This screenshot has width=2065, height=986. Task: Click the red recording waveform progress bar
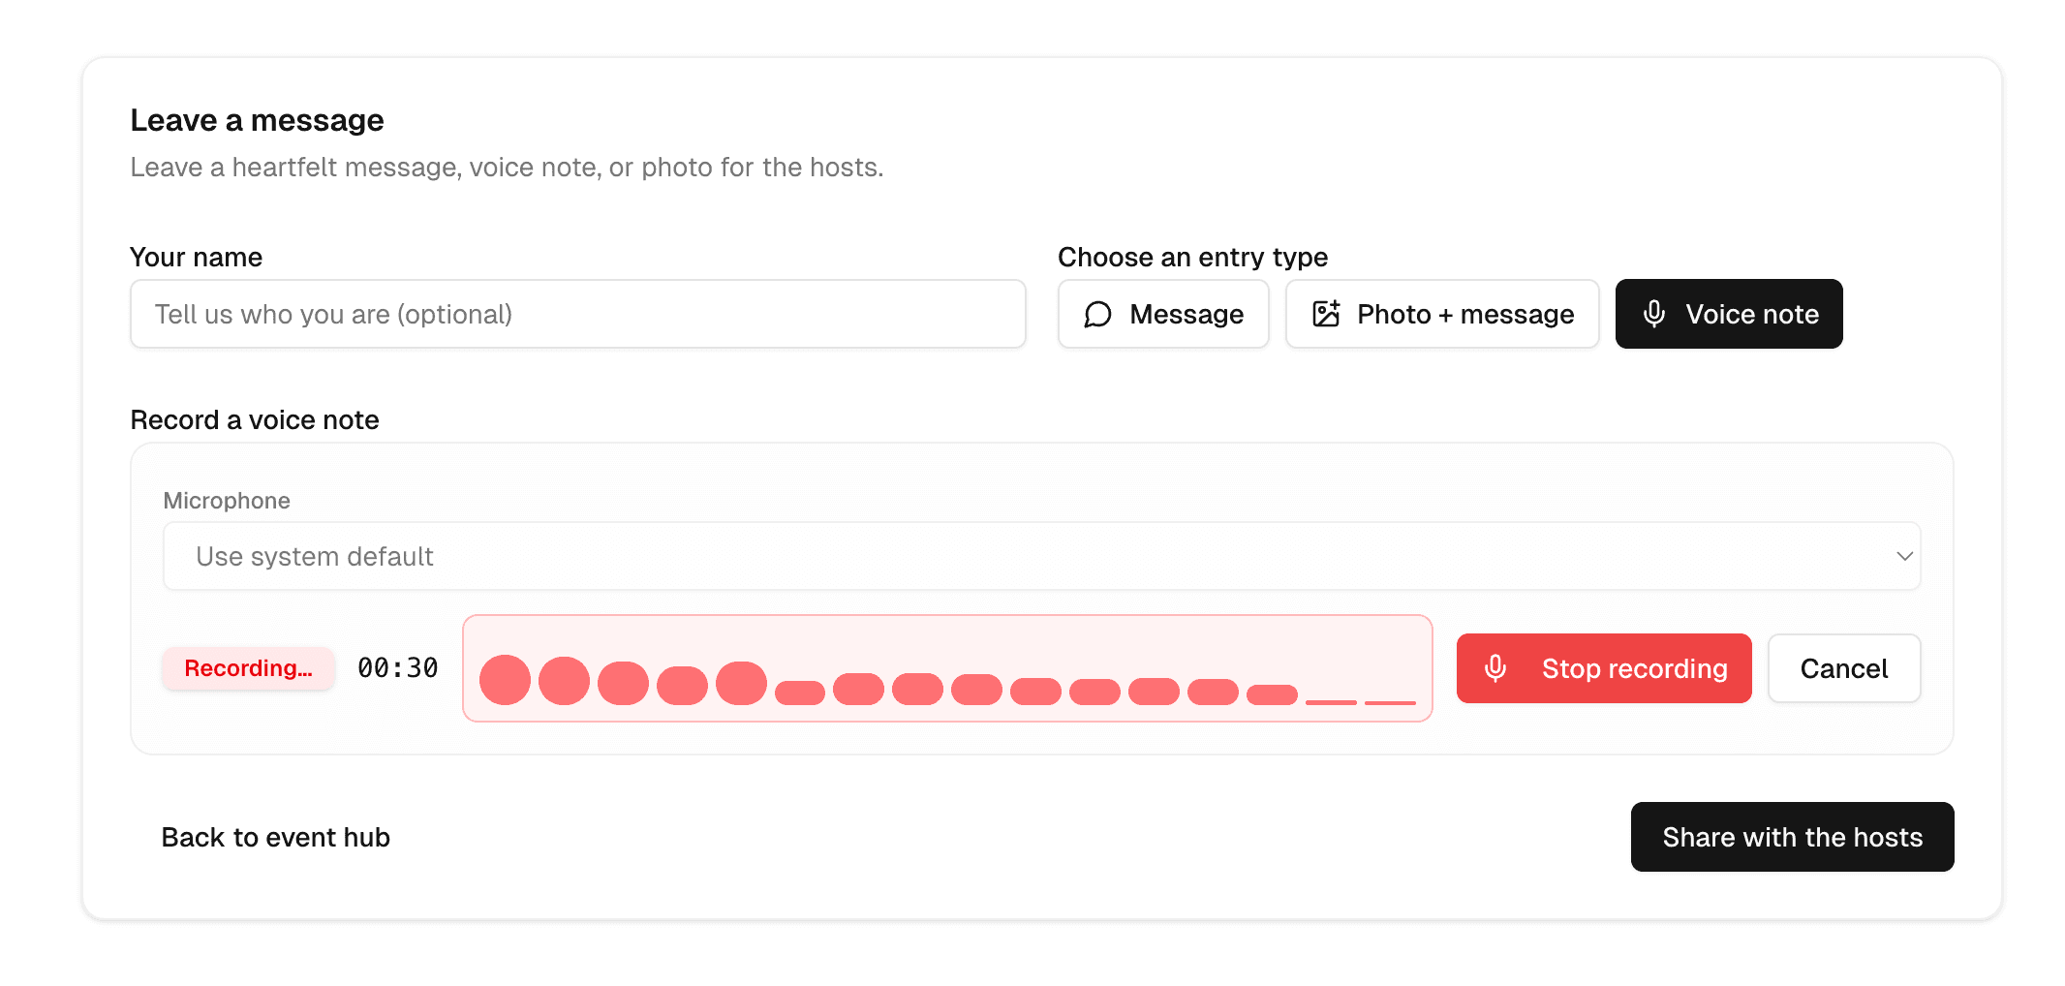947,667
